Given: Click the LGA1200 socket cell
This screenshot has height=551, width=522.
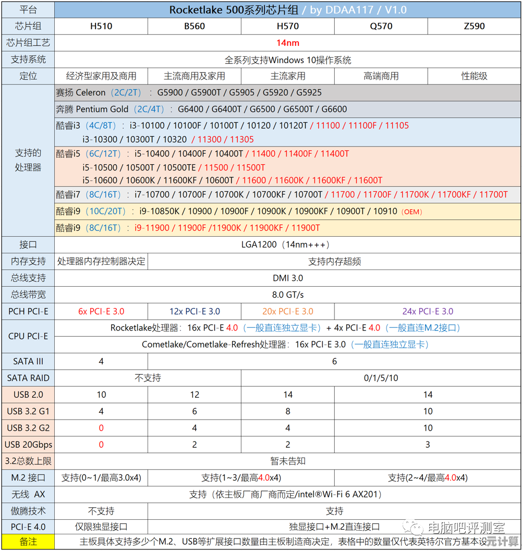Looking at the screenshot, I should click(x=288, y=244).
